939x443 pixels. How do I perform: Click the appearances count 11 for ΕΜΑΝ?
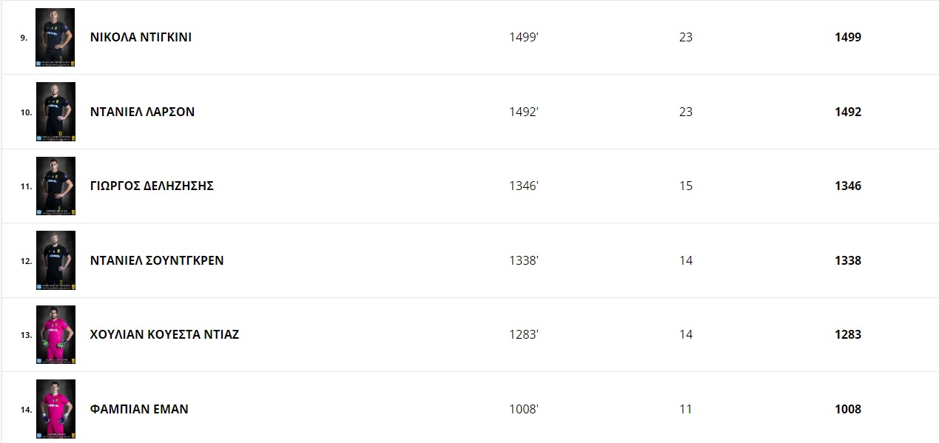coord(686,409)
